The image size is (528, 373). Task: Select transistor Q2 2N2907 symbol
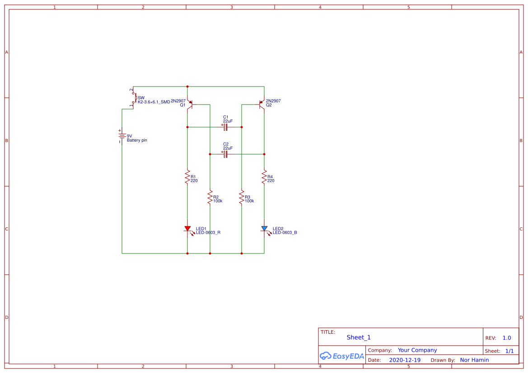point(260,105)
